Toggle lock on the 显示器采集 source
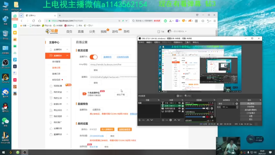 [183, 111]
